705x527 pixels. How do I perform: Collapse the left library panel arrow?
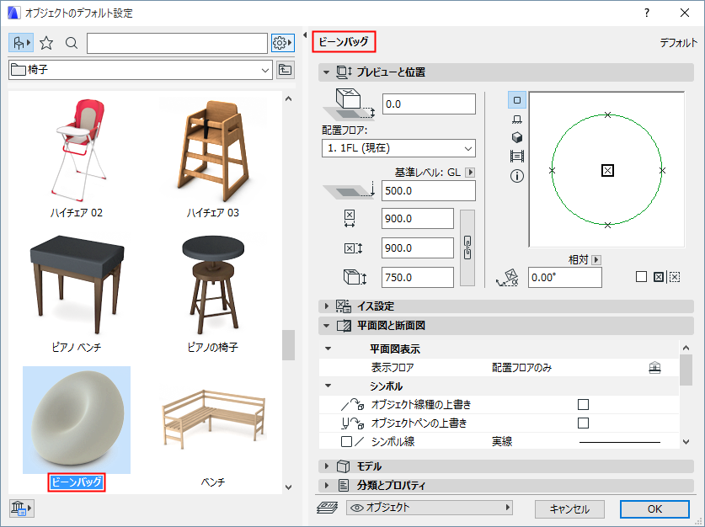[305, 35]
